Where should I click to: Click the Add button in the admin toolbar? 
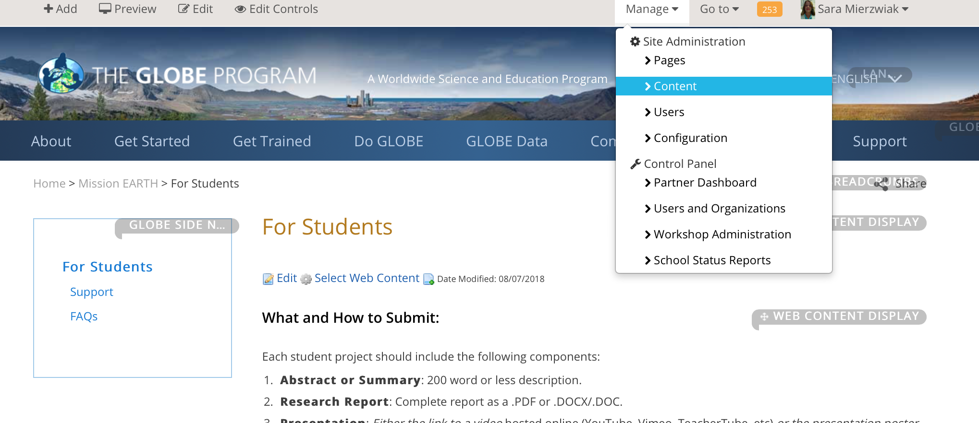[x=61, y=9]
